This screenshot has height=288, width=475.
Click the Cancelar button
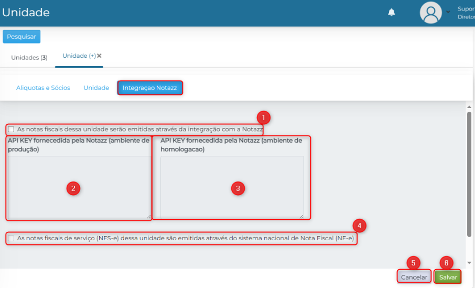pyautogui.click(x=414, y=277)
